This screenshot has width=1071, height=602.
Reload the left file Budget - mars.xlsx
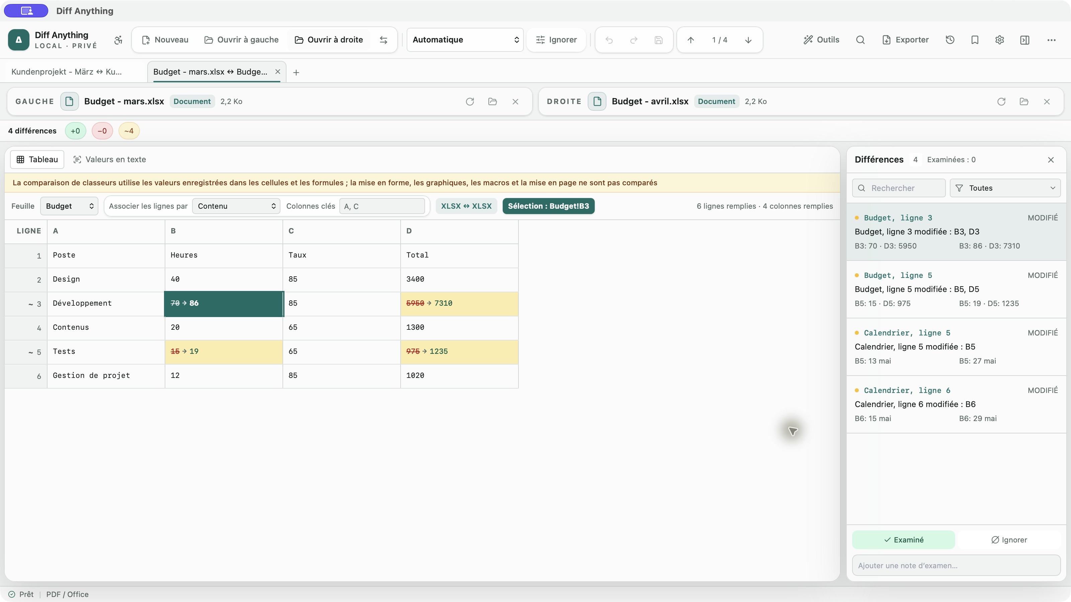coord(470,101)
